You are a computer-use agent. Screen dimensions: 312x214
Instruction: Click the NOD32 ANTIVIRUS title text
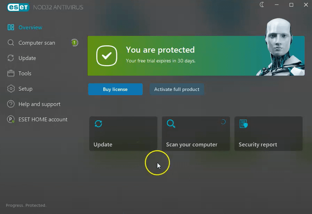[x=58, y=7]
